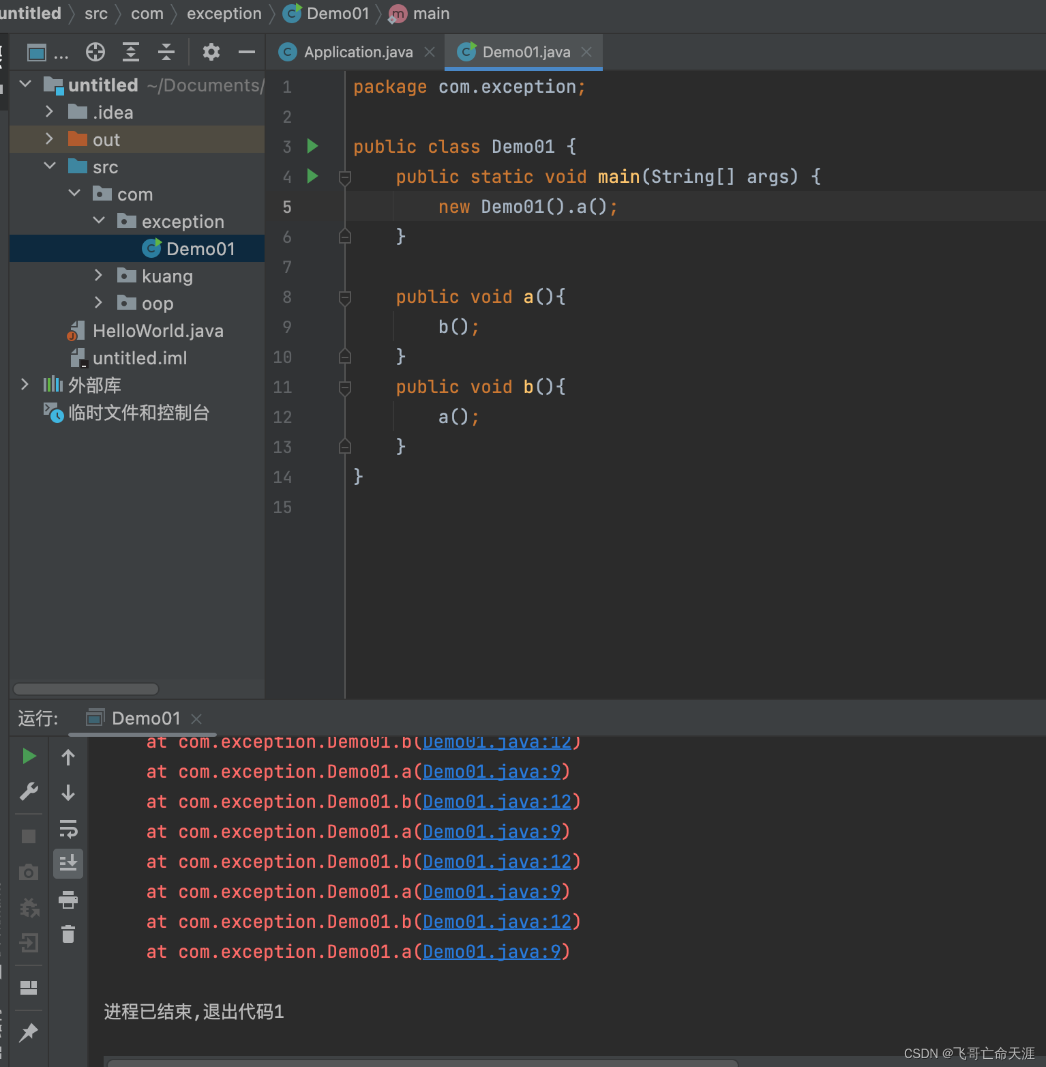Pin the Demo01 run tab

point(29,1033)
